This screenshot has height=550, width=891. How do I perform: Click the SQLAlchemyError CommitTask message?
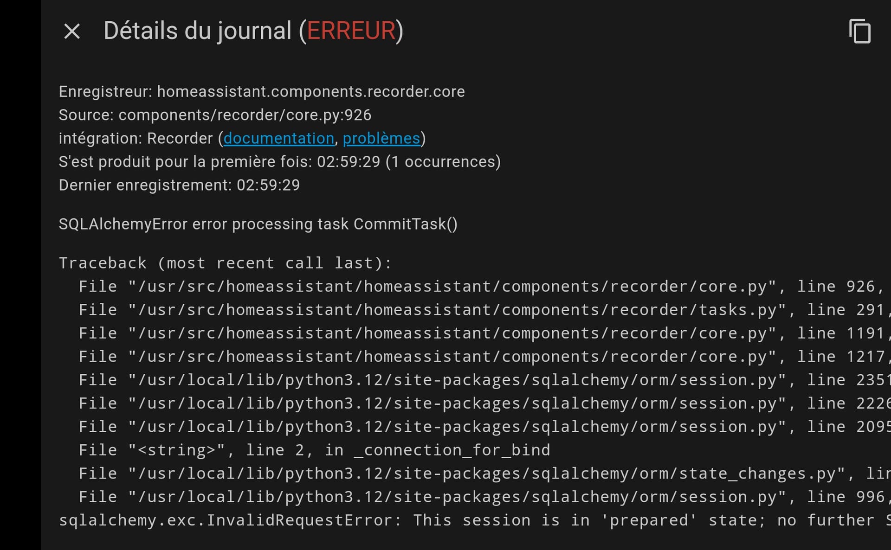[258, 224]
